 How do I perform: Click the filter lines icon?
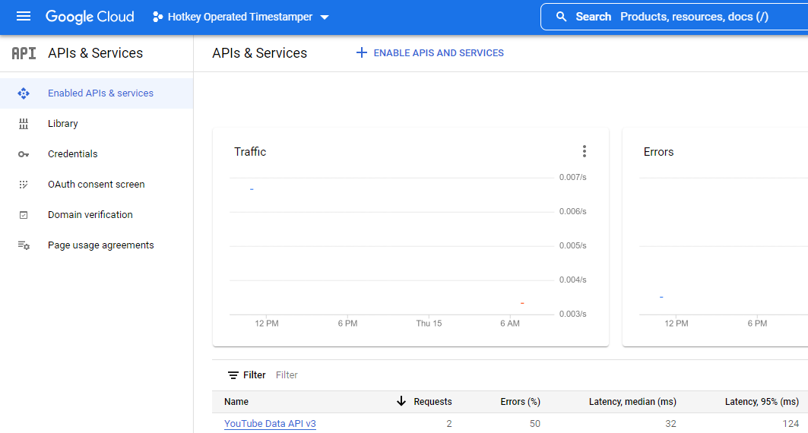[233, 375]
